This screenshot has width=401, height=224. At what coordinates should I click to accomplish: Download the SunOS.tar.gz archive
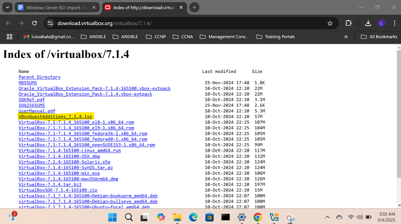pyautogui.click(x=66, y=167)
